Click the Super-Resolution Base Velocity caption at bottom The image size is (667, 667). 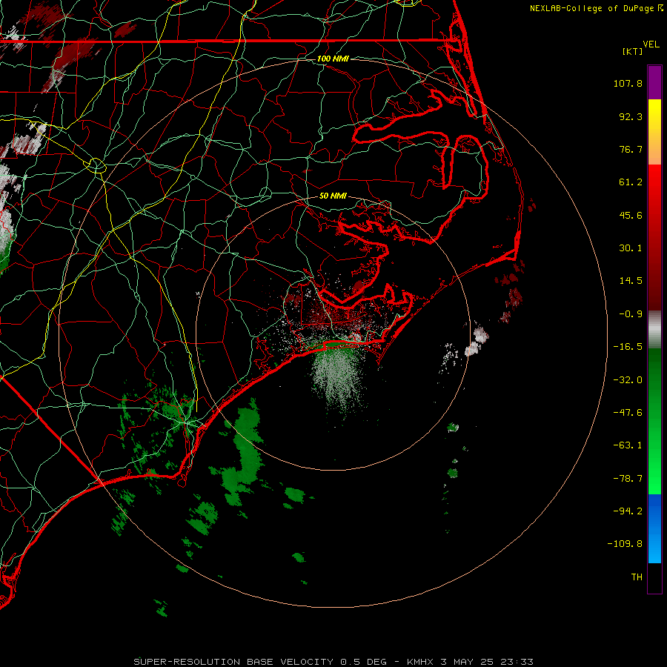point(333,662)
